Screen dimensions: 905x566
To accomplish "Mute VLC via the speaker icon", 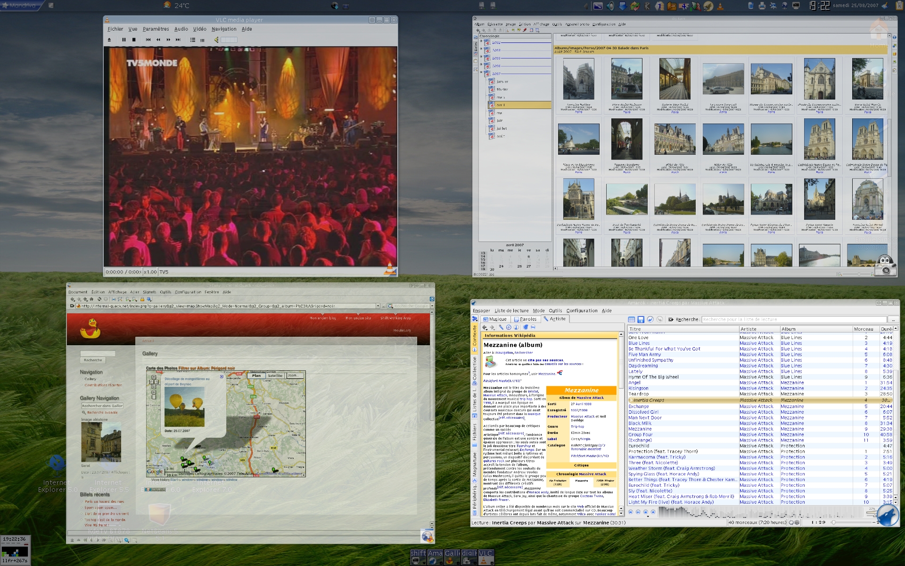I will [216, 40].
